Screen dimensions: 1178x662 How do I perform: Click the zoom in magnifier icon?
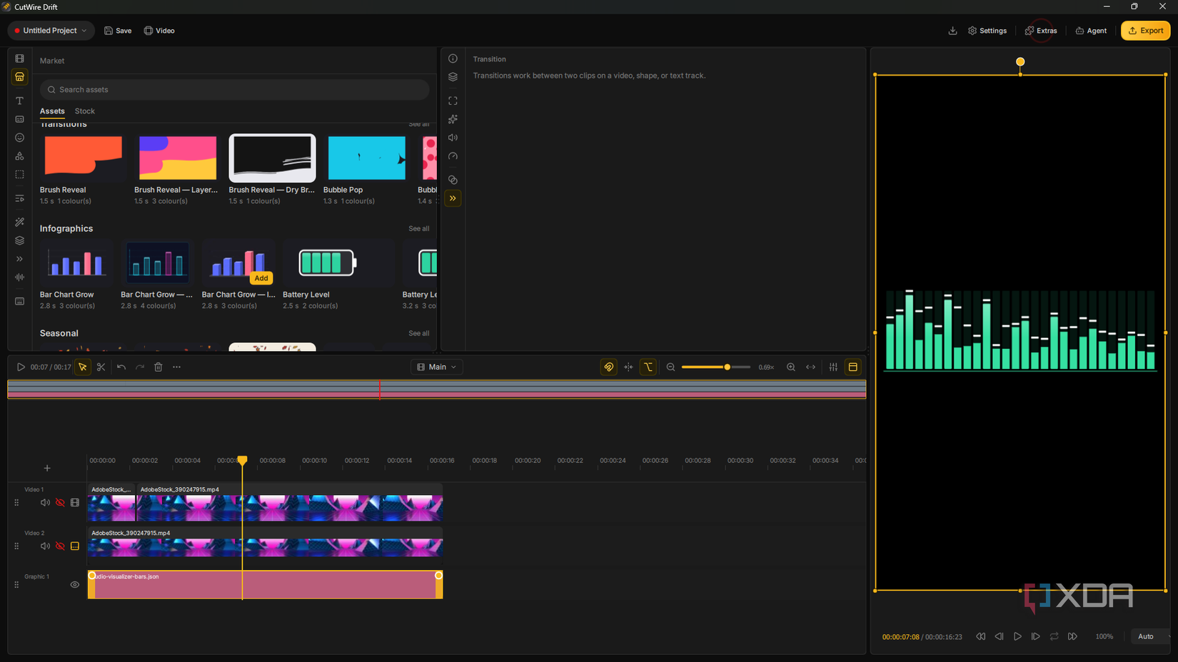point(791,367)
